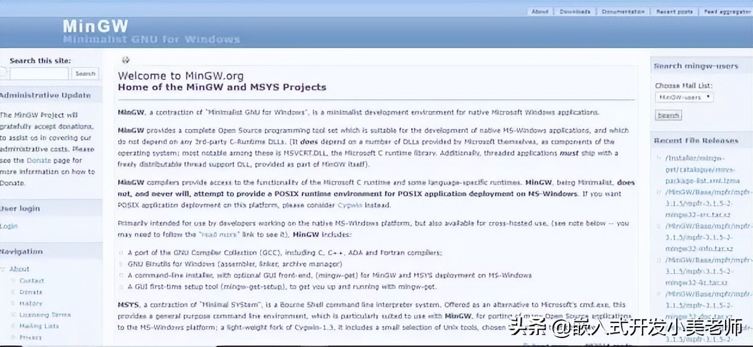Click the "Welcome to MinGW.org" heading
Viewport: 753px width, 347px height.
(180, 76)
